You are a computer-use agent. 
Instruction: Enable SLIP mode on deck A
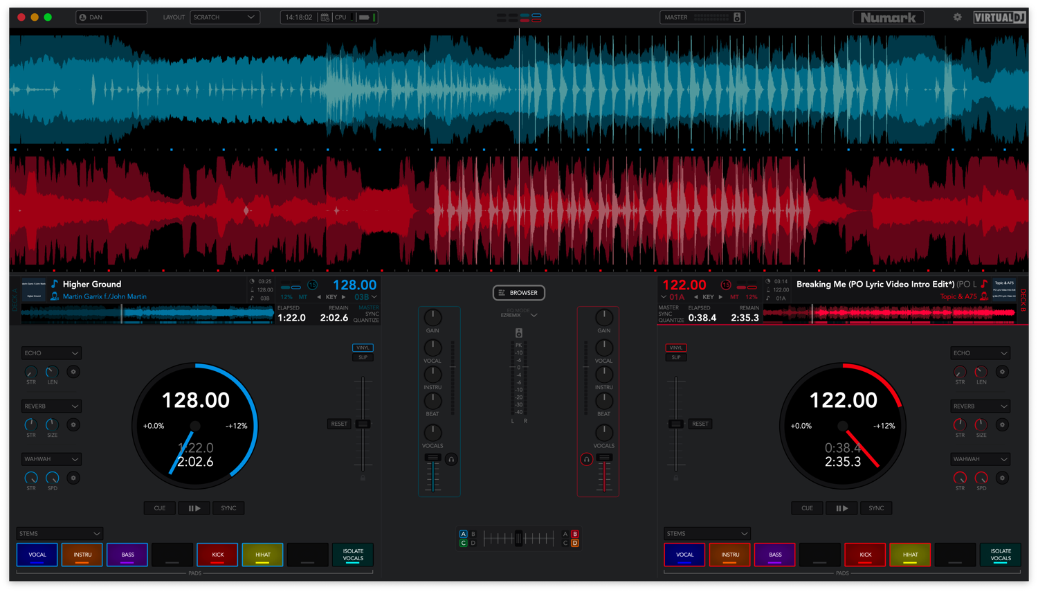pyautogui.click(x=363, y=357)
